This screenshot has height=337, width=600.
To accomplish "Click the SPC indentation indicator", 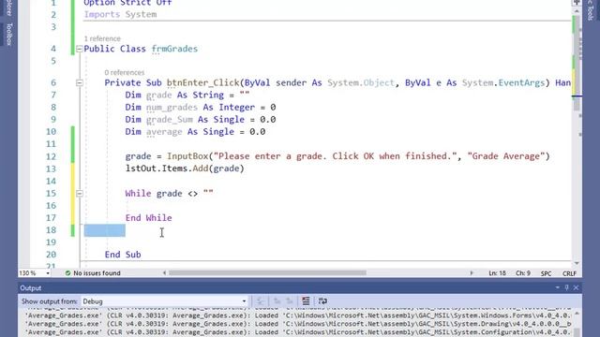I will (x=546, y=273).
